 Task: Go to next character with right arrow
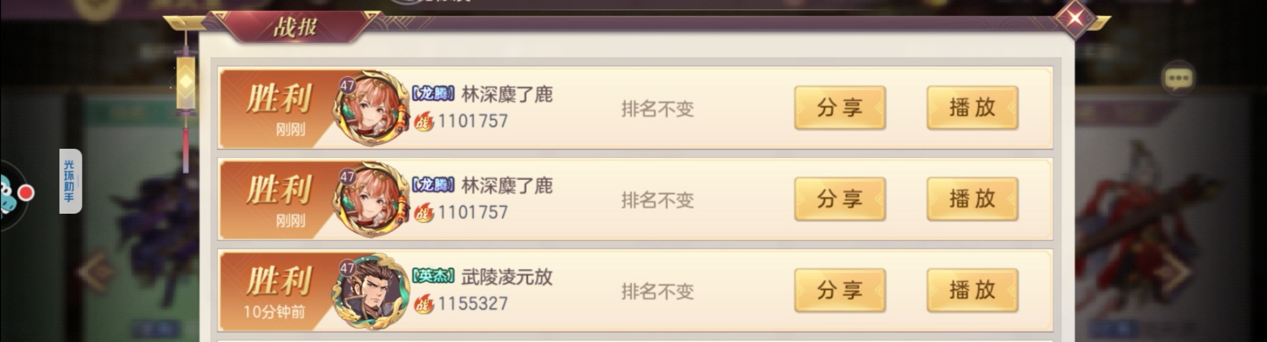1174,272
